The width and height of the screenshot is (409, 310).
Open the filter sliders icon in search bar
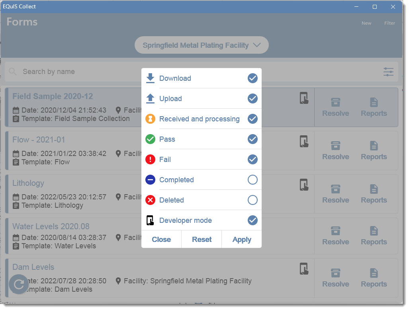pos(388,72)
